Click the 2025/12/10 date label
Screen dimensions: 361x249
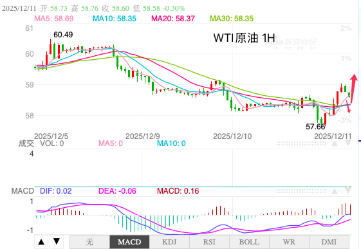[x=232, y=136]
